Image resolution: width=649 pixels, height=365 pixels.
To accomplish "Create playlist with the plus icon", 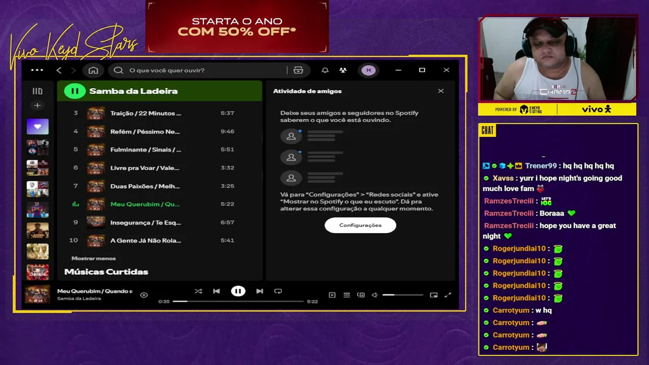I will tap(37, 105).
